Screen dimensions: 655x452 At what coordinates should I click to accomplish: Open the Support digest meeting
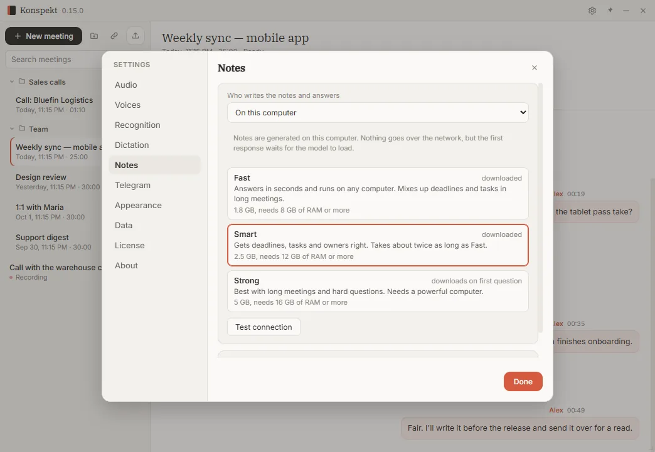tap(56, 242)
